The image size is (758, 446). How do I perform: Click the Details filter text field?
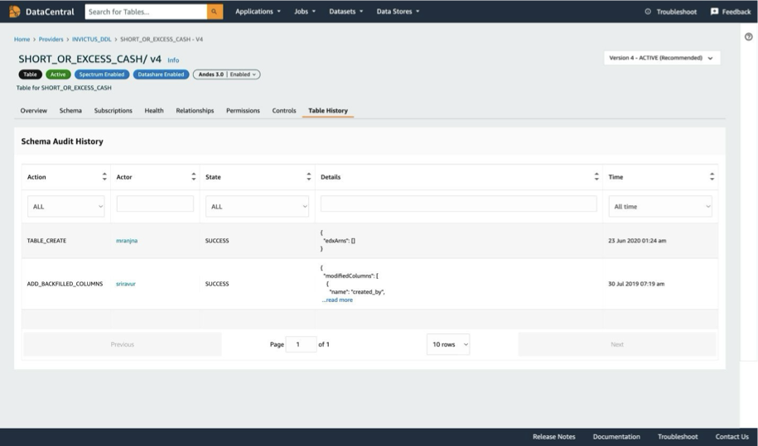[x=458, y=204]
